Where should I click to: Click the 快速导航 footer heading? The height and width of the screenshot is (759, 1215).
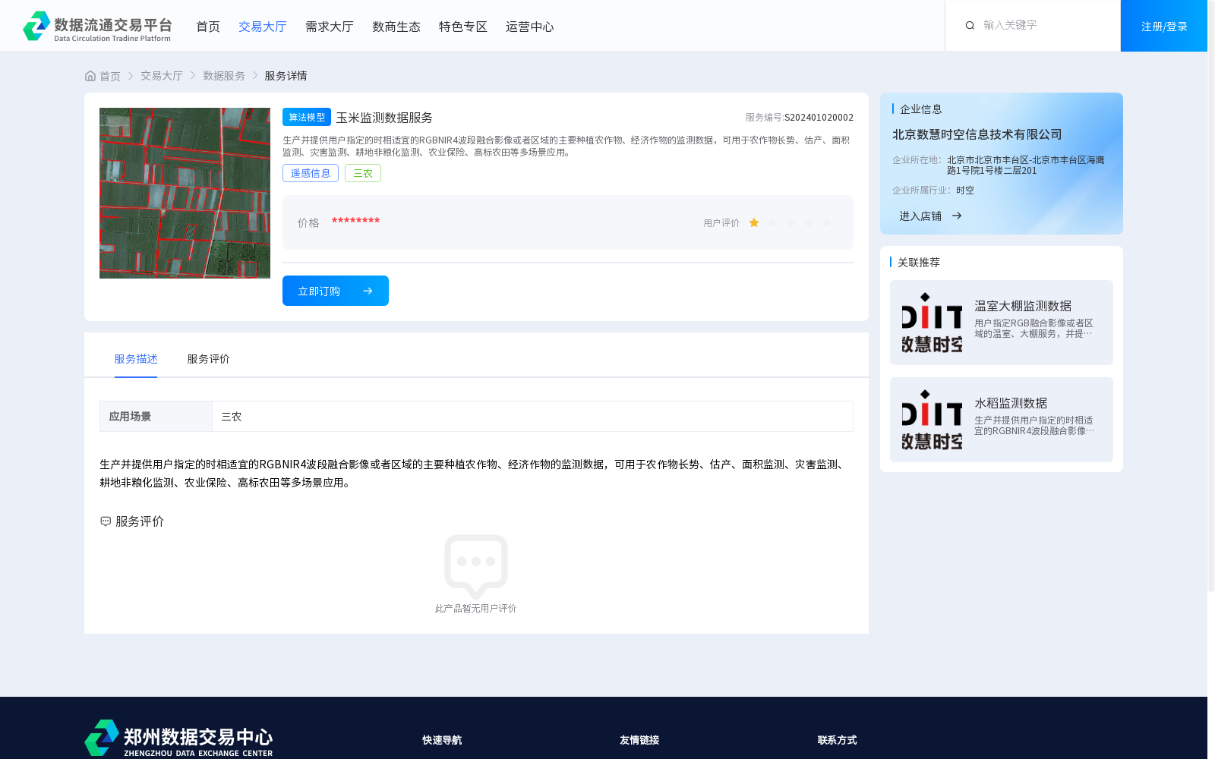point(442,740)
